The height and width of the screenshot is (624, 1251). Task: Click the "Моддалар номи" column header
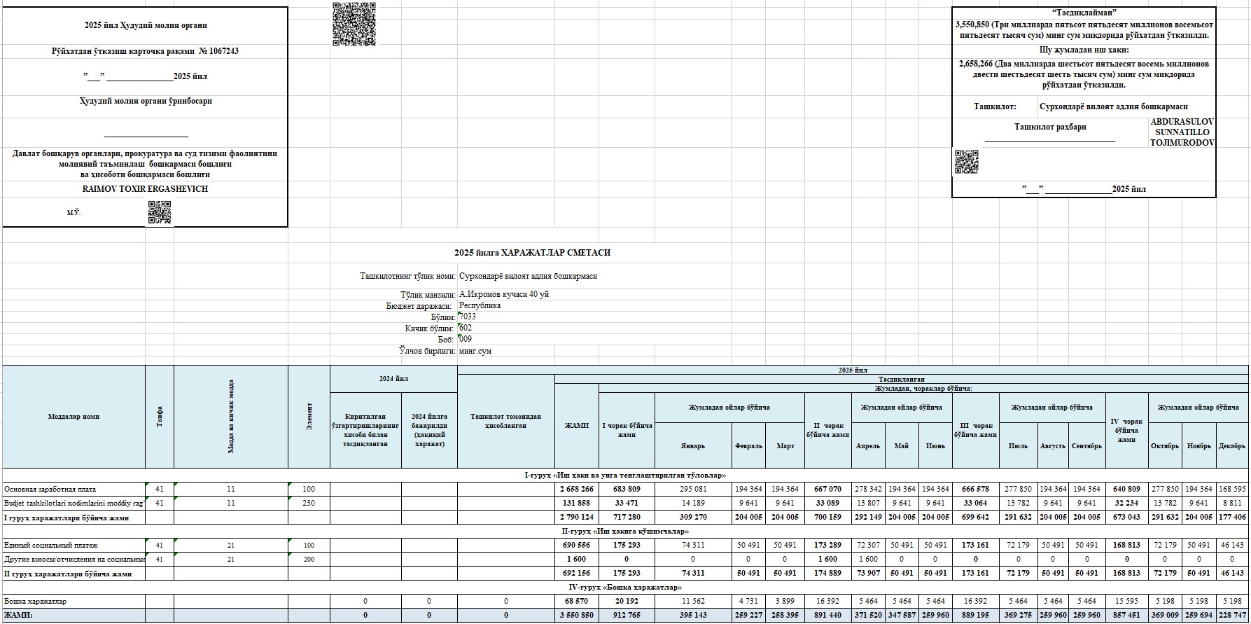(x=74, y=417)
